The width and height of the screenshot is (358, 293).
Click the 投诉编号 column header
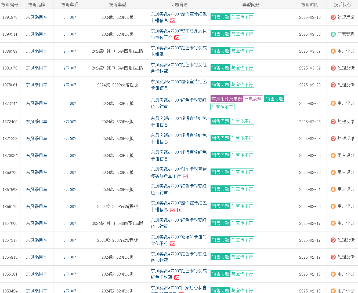[10, 5]
